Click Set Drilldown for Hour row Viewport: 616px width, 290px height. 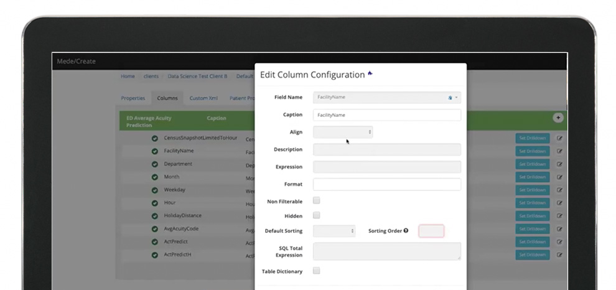(x=533, y=203)
